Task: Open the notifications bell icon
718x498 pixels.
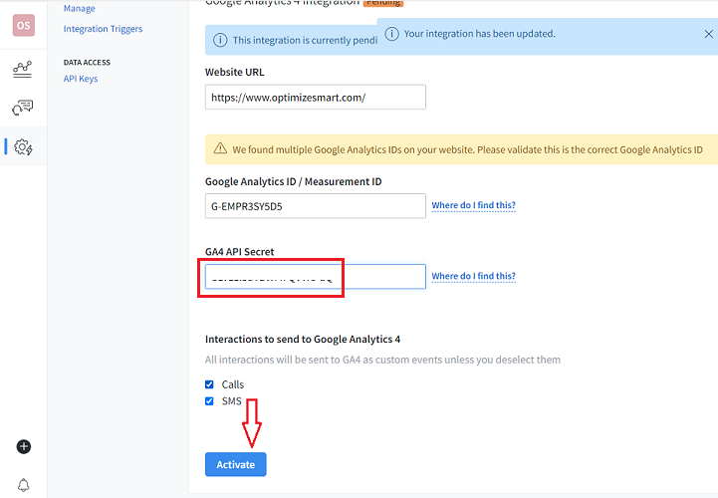Action: pyautogui.click(x=23, y=485)
